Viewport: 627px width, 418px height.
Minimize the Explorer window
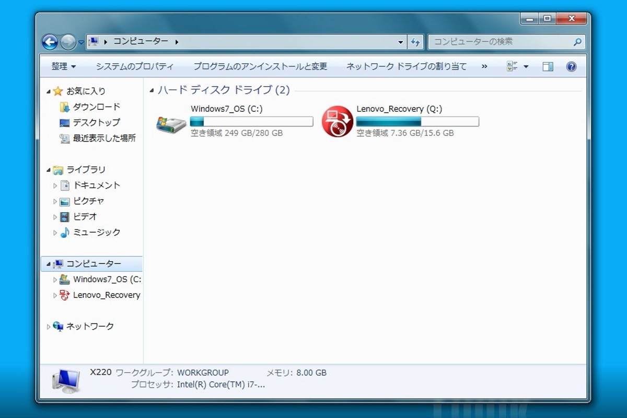pyautogui.click(x=529, y=18)
